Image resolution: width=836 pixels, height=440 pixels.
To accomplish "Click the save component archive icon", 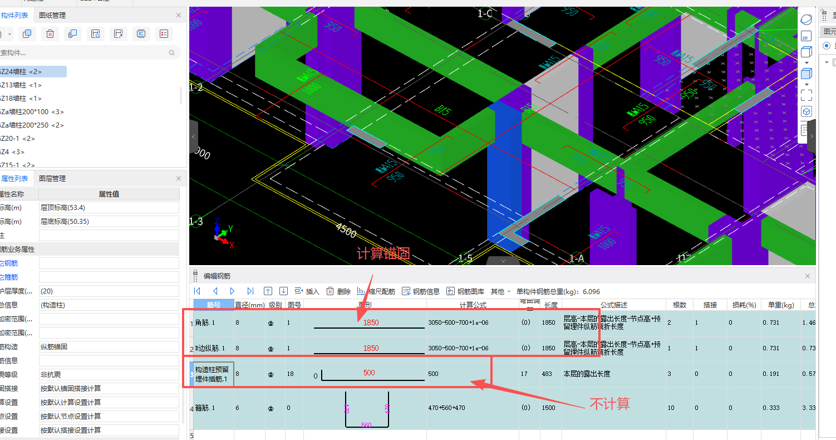I will point(95,34).
